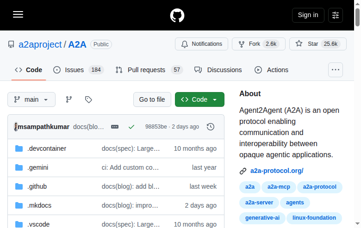Click the Sign in button
Screen dimensions: 361x228
308,15
